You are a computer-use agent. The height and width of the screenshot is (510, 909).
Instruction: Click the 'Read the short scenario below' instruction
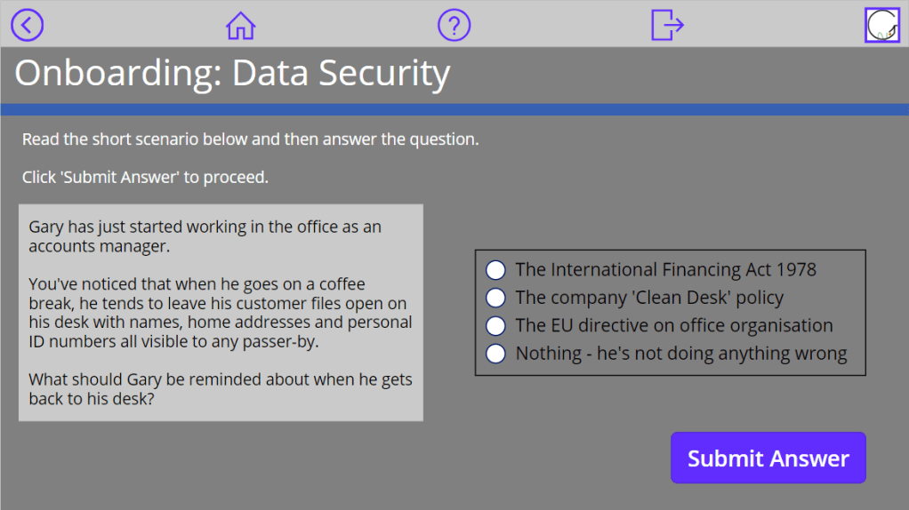coord(250,139)
